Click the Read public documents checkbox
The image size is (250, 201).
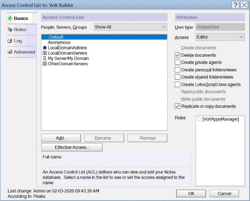(177, 92)
